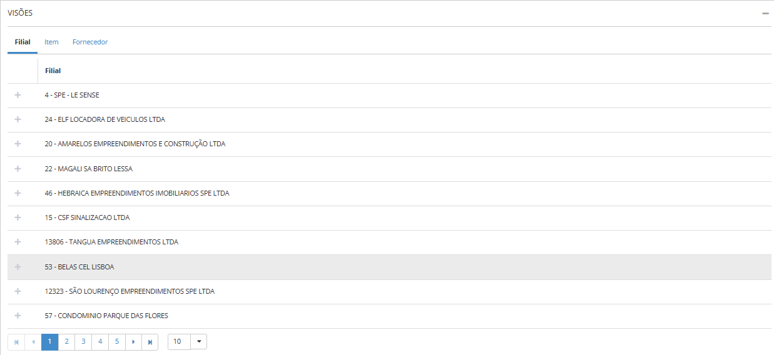Viewport: 774px width, 355px height.
Task: Go to page 5
Action: tap(116, 342)
